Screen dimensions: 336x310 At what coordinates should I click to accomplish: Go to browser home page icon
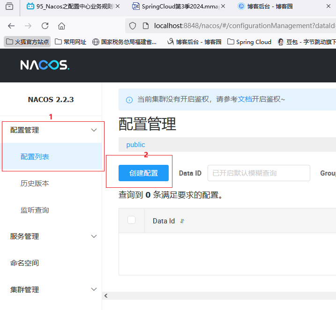[61, 26]
